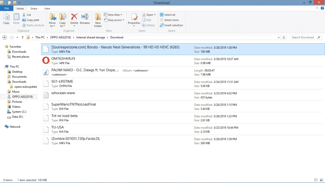This screenshot has height=183, width=325.
Task: Open Pictures in navigation pane
Action: tap(17, 102)
